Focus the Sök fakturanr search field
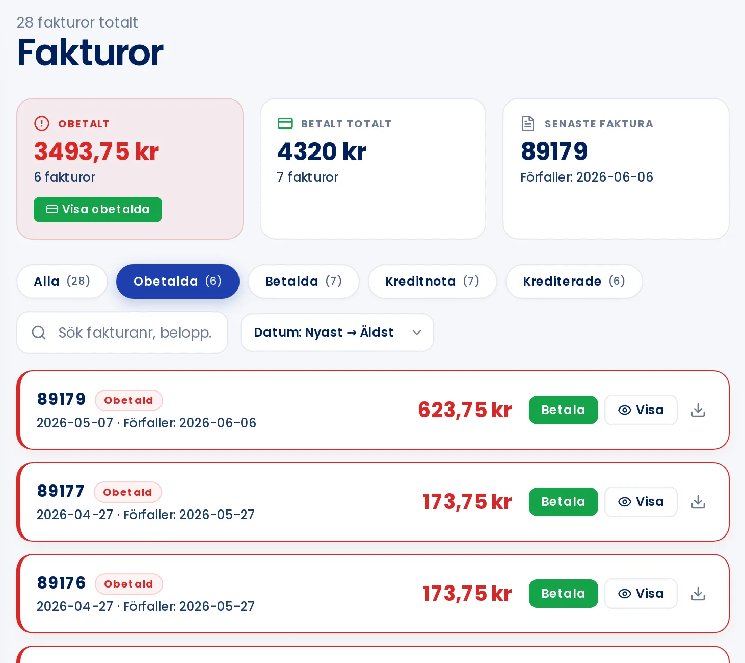Screen dimensions: 745x663 pyautogui.click(x=122, y=333)
